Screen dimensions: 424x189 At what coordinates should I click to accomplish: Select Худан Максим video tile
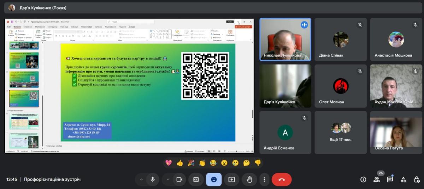point(396,86)
